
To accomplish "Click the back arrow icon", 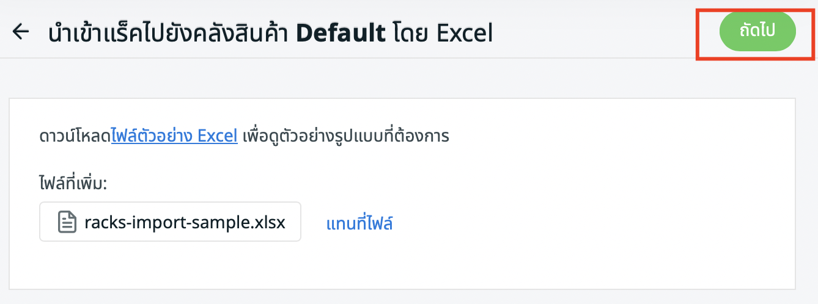I will click(21, 32).
